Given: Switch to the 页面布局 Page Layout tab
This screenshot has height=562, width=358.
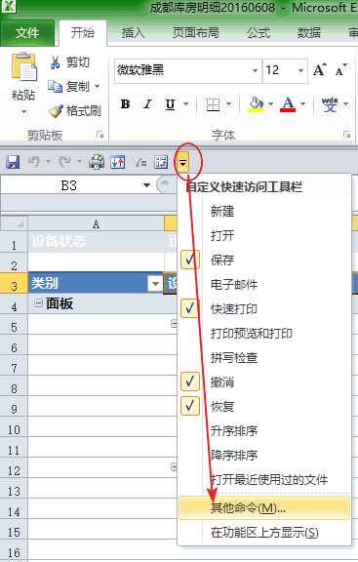Looking at the screenshot, I should [196, 33].
